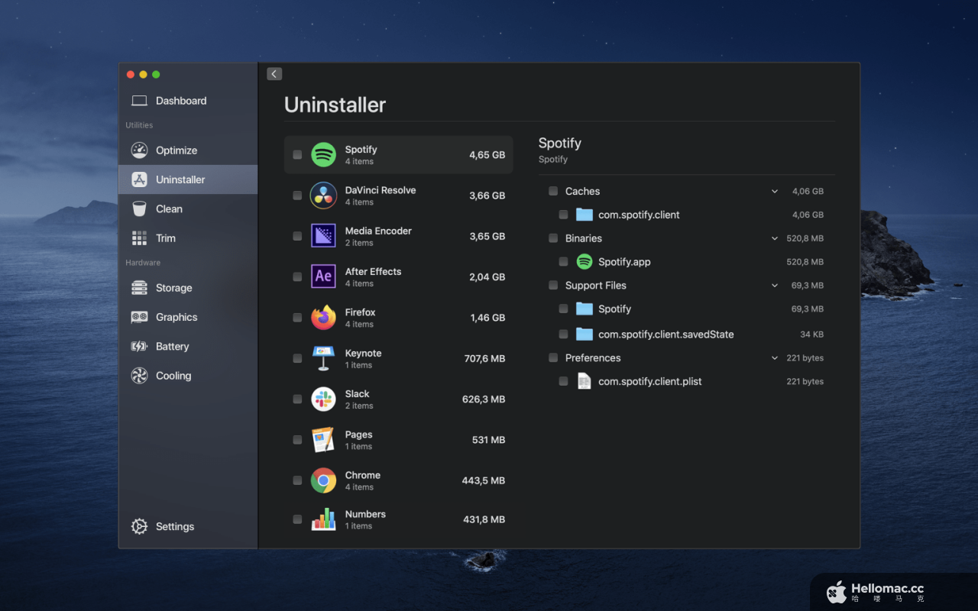This screenshot has height=611, width=978.
Task: Check the com.spotify.client.plist checkbox
Action: (563, 381)
